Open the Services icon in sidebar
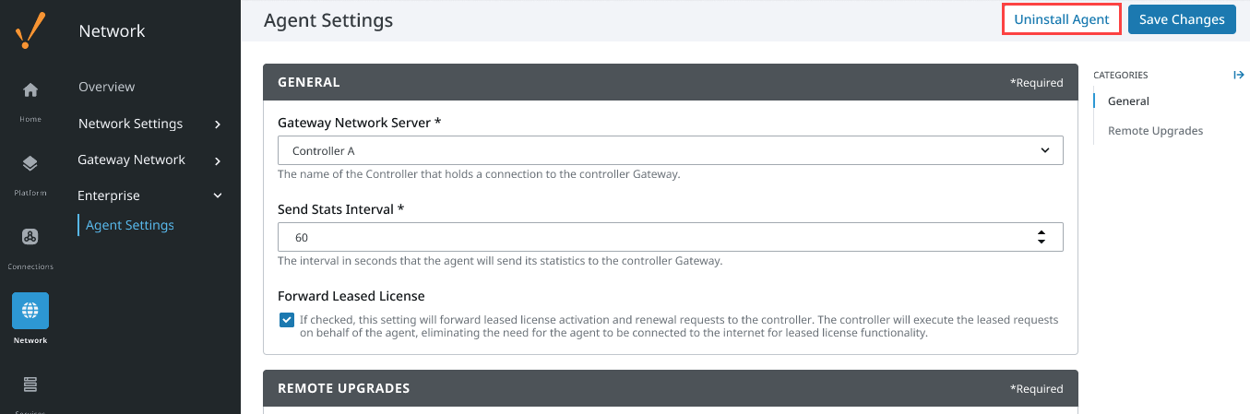Screen dimensions: 1250x414 tap(30, 384)
